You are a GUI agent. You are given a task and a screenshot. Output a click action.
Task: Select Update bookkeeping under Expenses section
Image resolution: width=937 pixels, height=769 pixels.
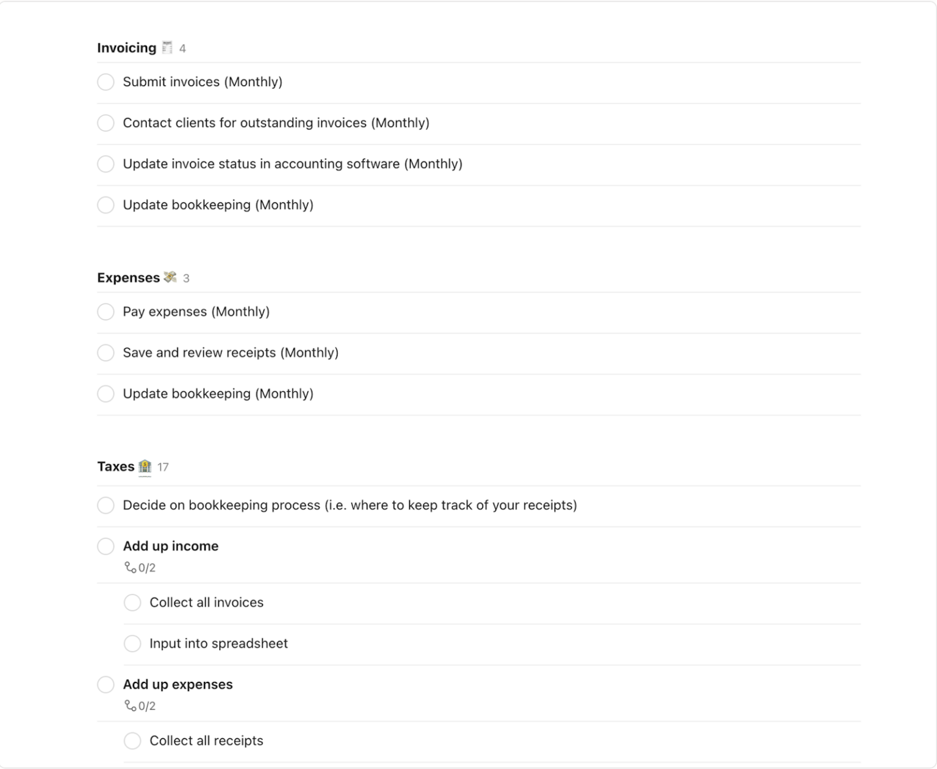pyautogui.click(x=218, y=393)
